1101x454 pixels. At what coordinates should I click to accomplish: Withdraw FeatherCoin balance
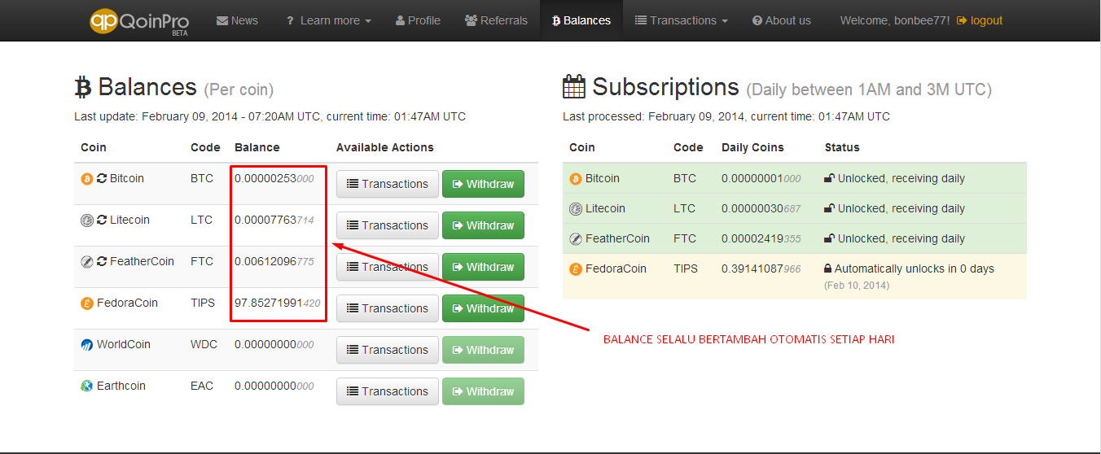coord(483,267)
